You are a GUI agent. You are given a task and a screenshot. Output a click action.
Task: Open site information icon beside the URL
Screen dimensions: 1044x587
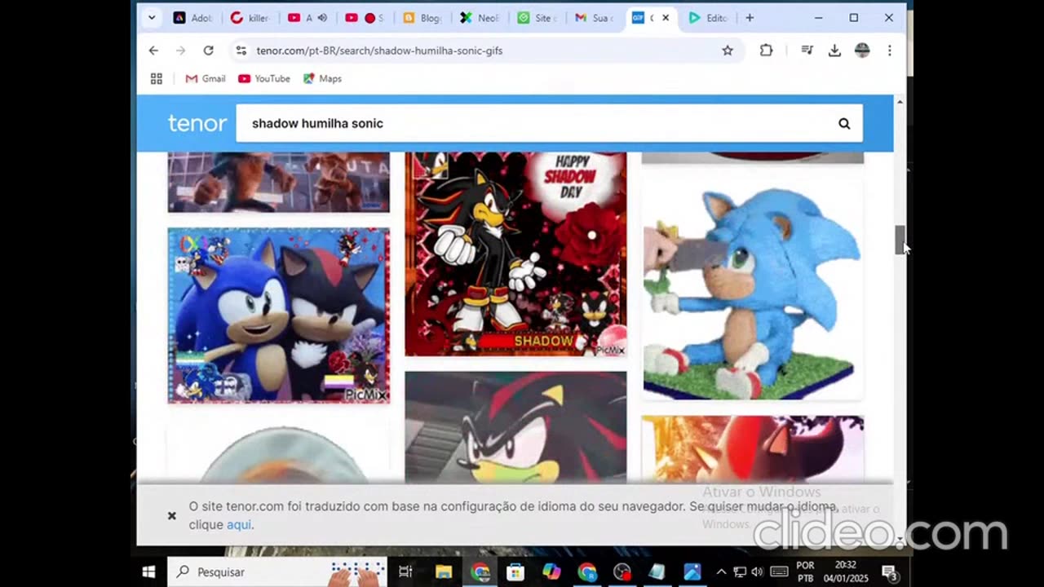click(241, 51)
